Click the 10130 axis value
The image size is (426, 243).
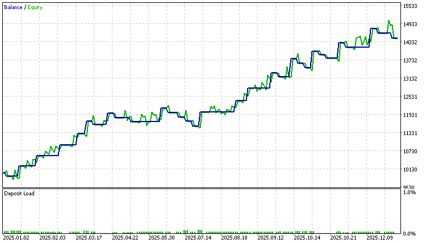coord(410,170)
